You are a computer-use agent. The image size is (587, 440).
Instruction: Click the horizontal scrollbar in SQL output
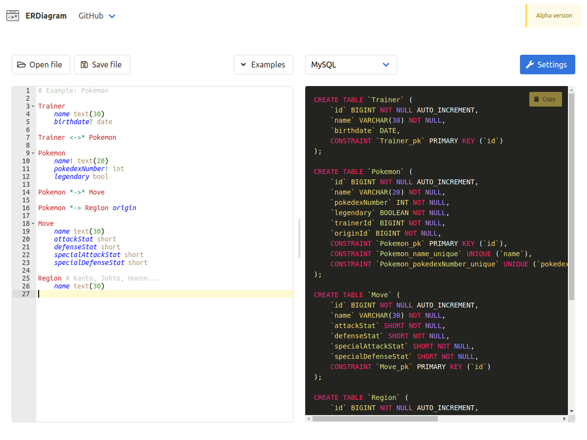pos(375,419)
